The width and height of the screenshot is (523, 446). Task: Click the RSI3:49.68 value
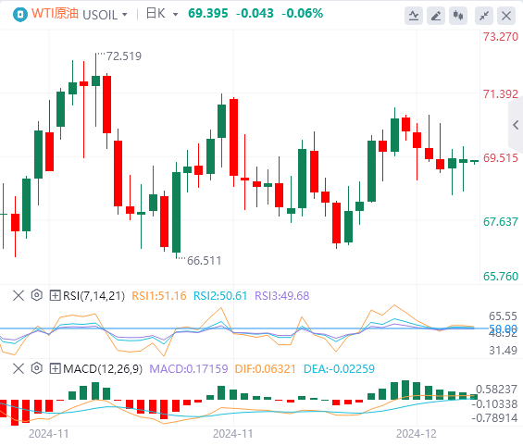(x=282, y=296)
